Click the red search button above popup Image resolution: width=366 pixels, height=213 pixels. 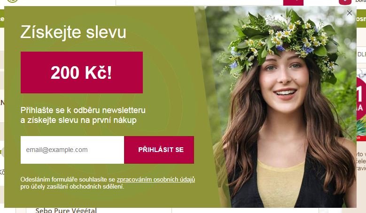[x=293, y=2]
